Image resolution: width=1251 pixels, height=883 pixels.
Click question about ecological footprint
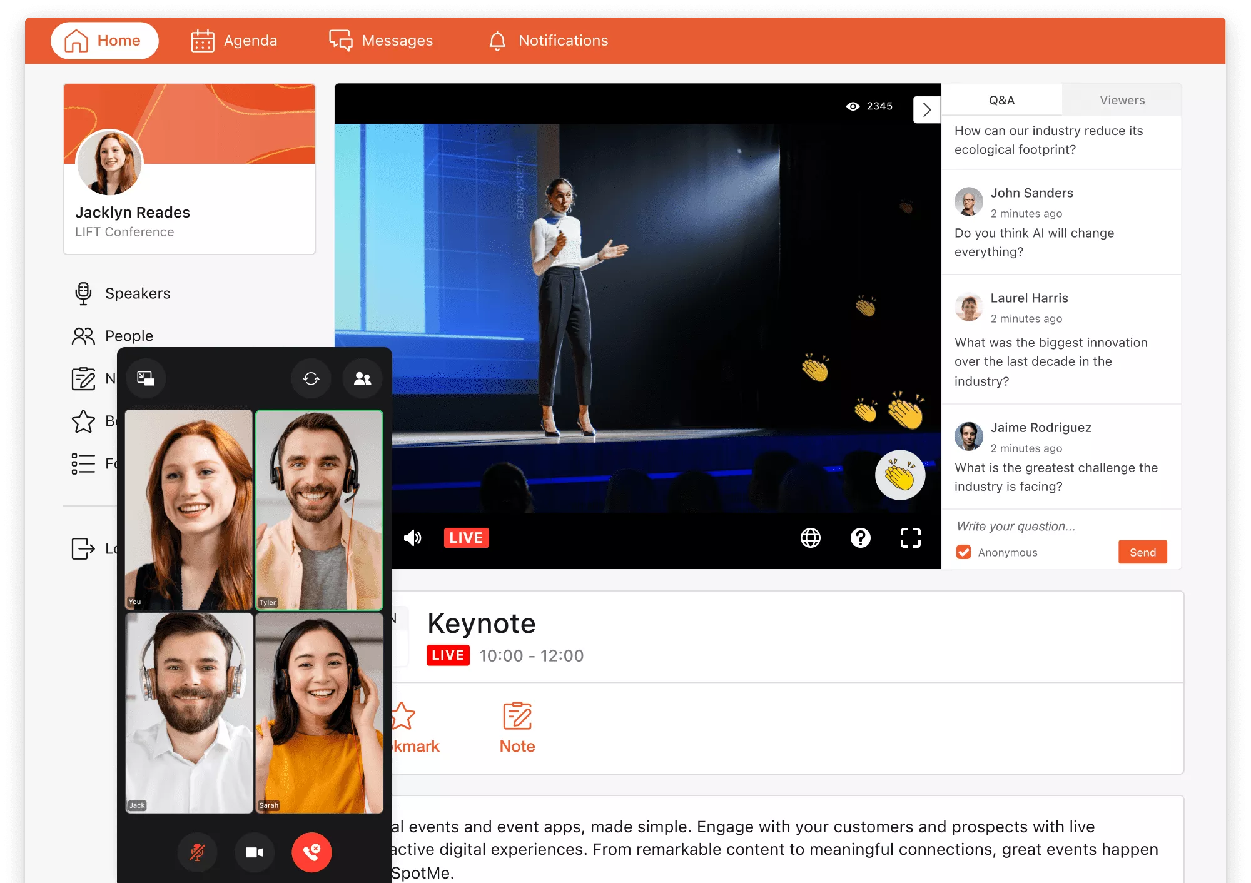1048,140
